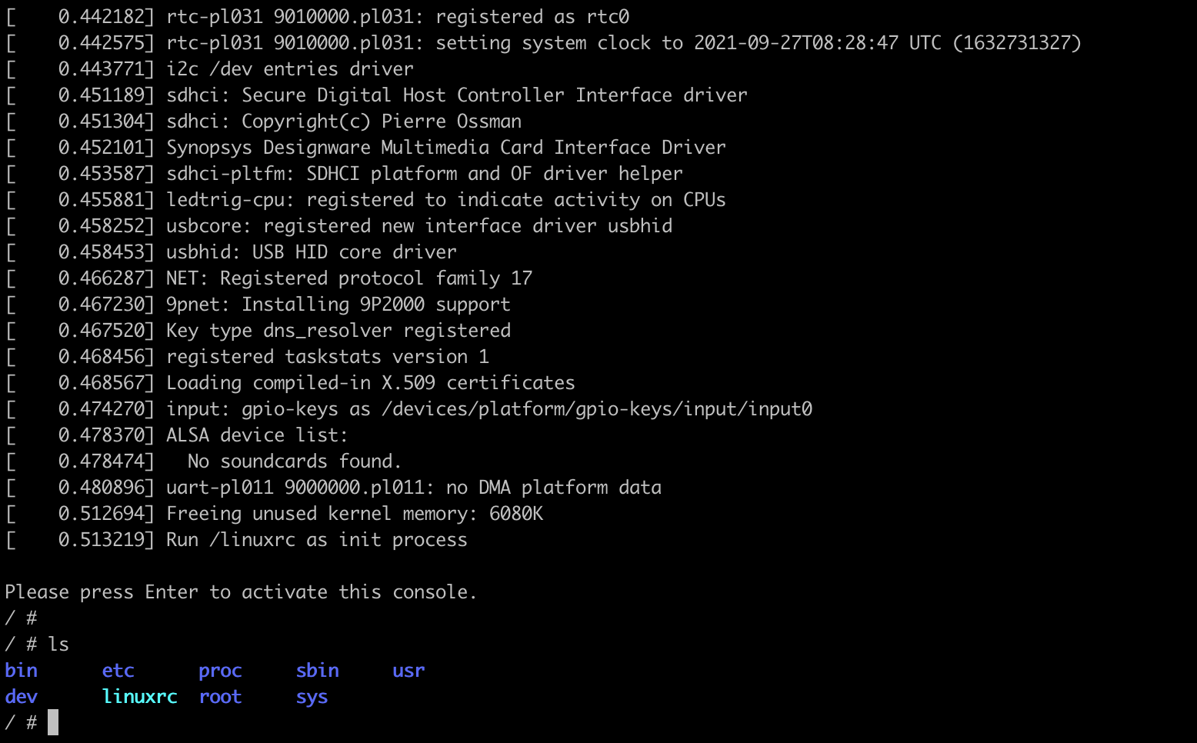The width and height of the screenshot is (1197, 743).
Task: Click the terminal cursor block at the prompt
Action: click(x=53, y=722)
